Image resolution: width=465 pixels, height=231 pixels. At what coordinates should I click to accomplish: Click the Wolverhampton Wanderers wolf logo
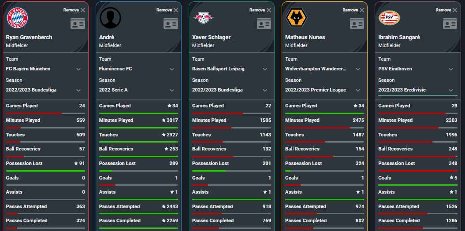tap(296, 18)
